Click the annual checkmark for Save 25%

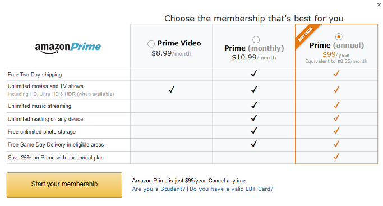[x=336, y=157]
